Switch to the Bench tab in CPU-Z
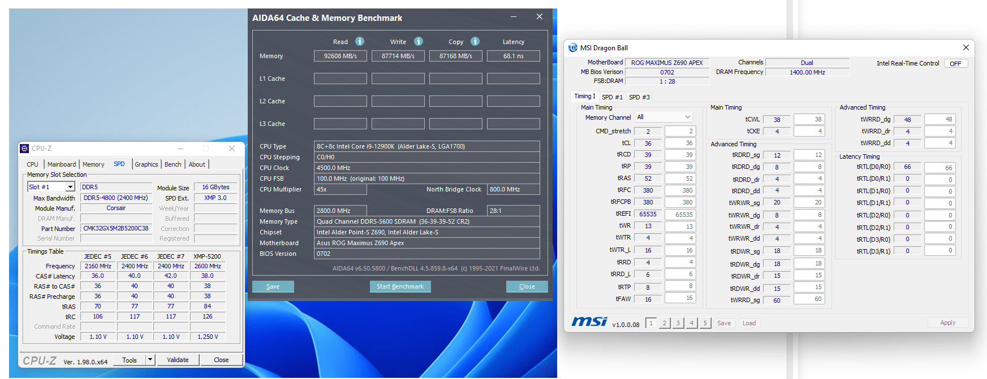This screenshot has width=987, height=379. [x=173, y=164]
